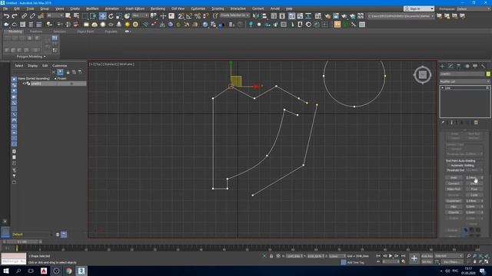Viewport: 492px width, 276px height.
Task: Open Chrome from the Windows taskbar
Action: pos(69,271)
